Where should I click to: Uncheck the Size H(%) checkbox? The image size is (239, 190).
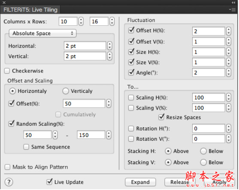coord(131,52)
